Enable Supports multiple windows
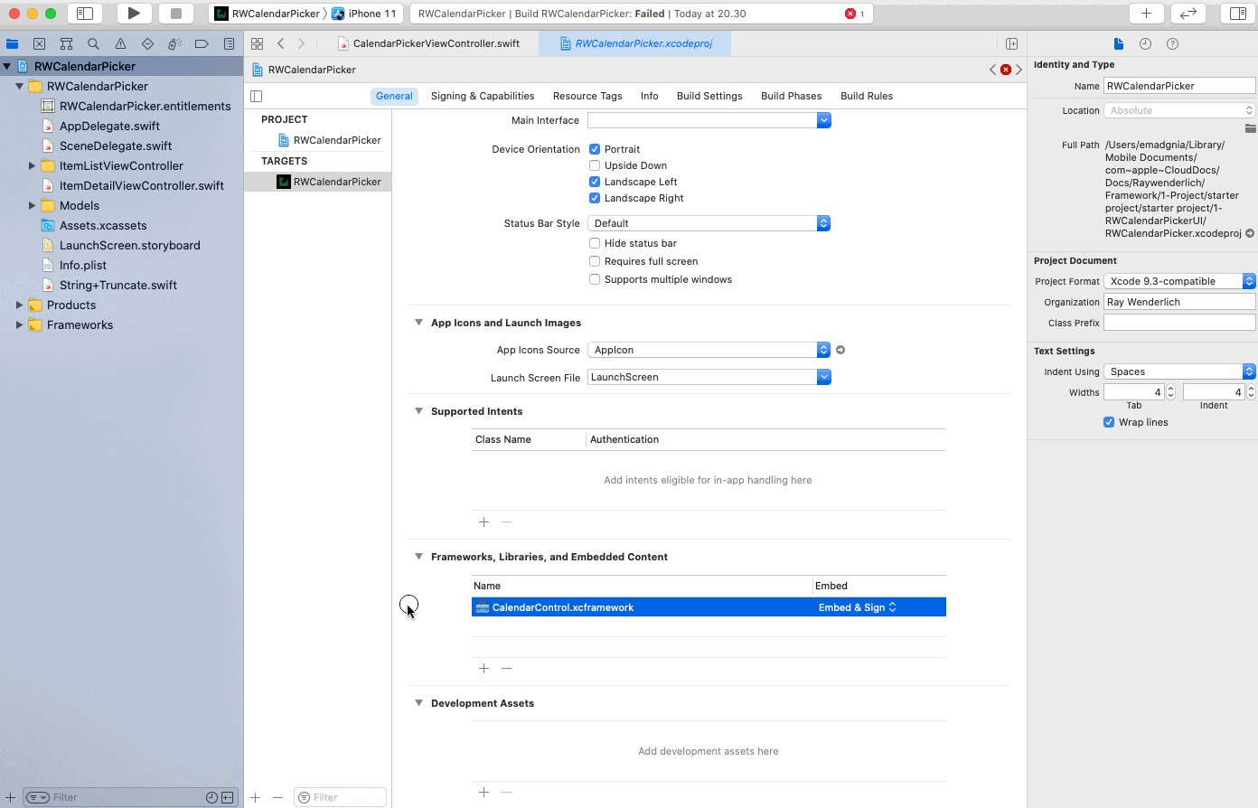Image resolution: width=1258 pixels, height=808 pixels. coord(595,279)
